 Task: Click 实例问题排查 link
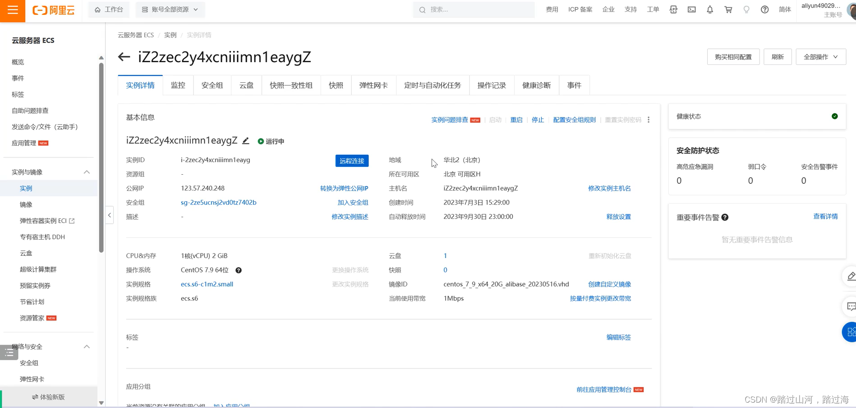450,120
